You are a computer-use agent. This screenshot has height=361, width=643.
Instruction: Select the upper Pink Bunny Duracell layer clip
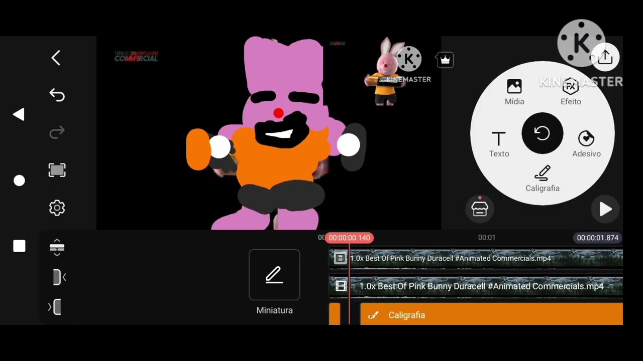476,258
